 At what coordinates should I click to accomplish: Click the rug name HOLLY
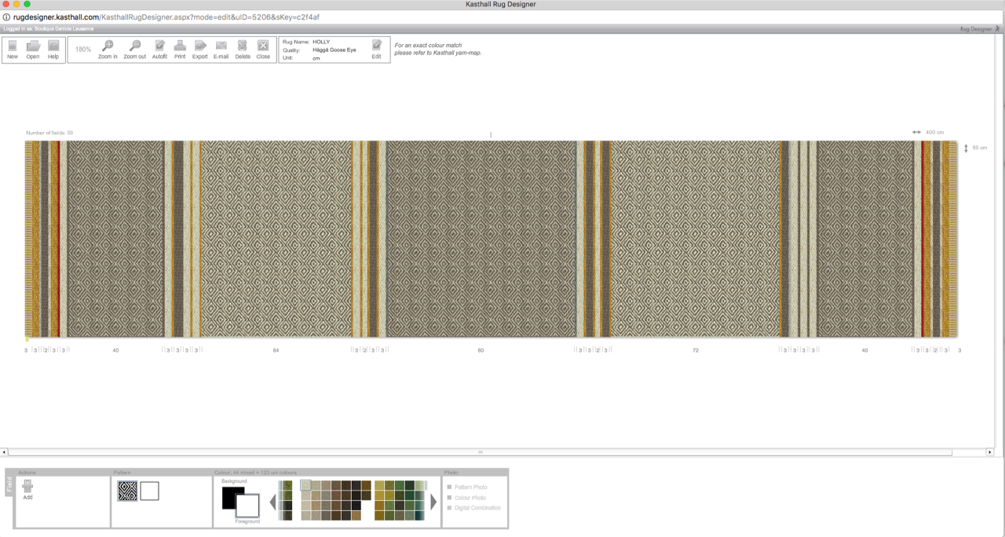coord(321,42)
